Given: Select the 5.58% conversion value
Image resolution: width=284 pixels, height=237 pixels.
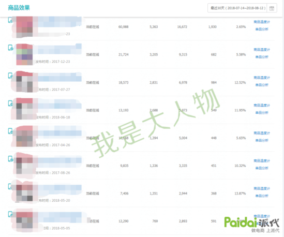Looking at the screenshot, I should coord(241,54).
